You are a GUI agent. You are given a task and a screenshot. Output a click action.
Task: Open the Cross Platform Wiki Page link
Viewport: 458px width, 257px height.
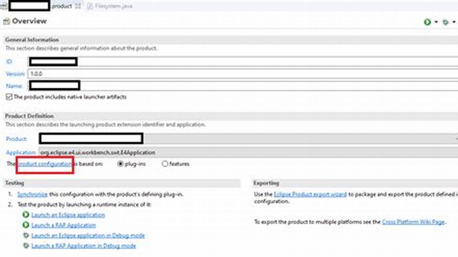(414, 222)
